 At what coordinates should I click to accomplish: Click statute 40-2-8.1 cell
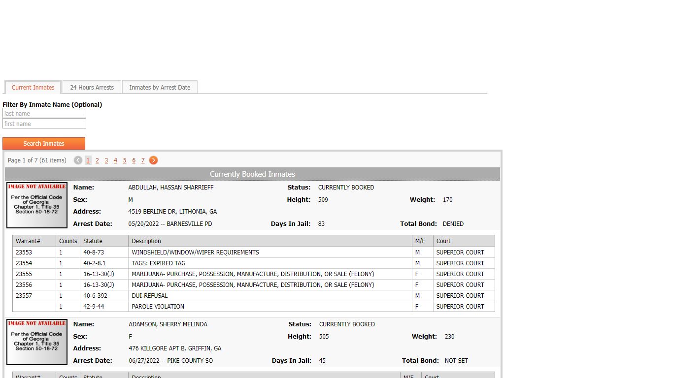pos(104,263)
